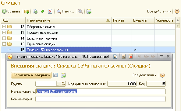The width and height of the screenshot is (181, 111).
Task: Open the calendar icon in dialog titlebar
Action: pyautogui.click(x=130, y=57)
